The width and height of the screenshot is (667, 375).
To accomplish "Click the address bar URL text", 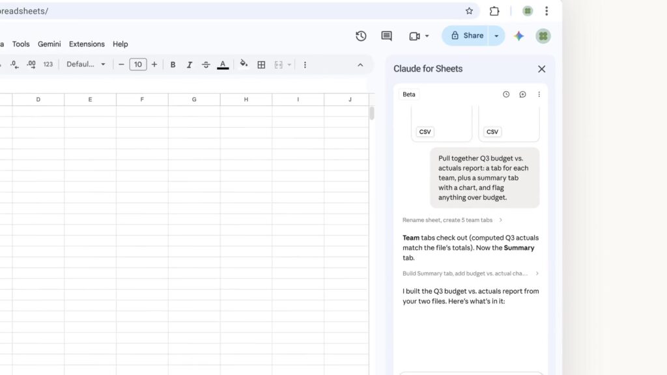I will coord(24,11).
